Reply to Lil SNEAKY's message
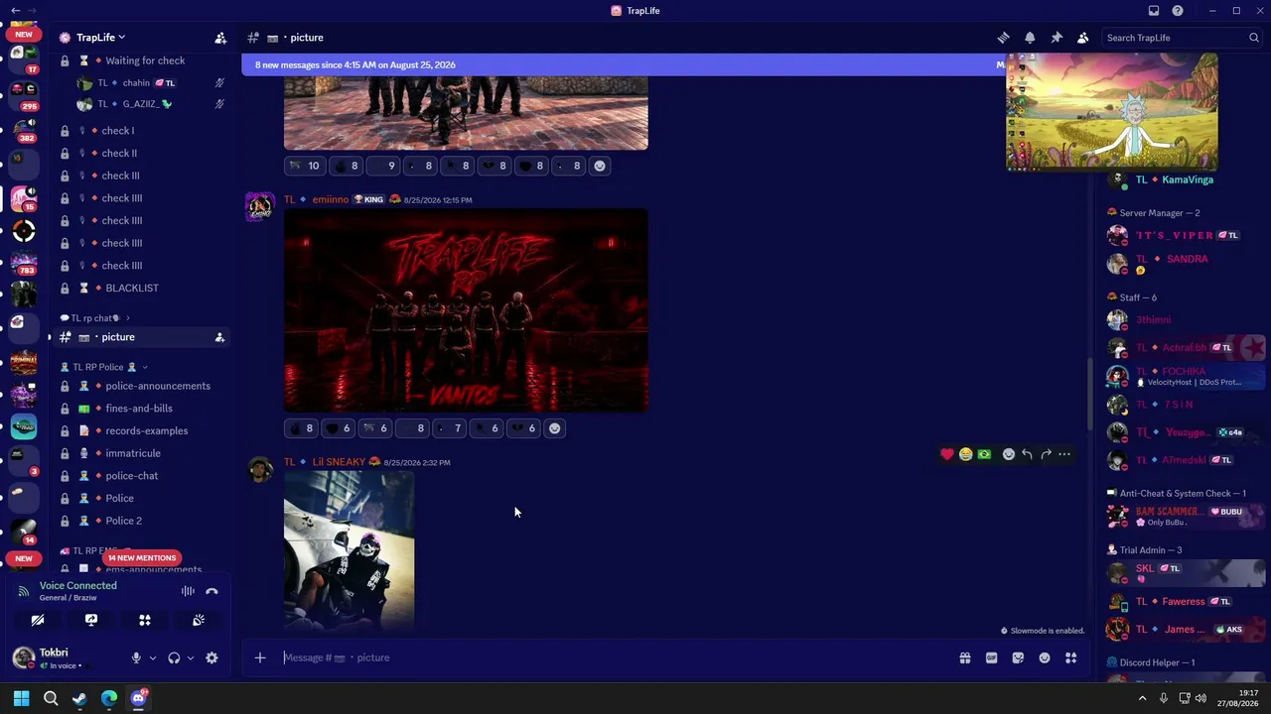Image resolution: width=1271 pixels, height=714 pixels. (1027, 454)
